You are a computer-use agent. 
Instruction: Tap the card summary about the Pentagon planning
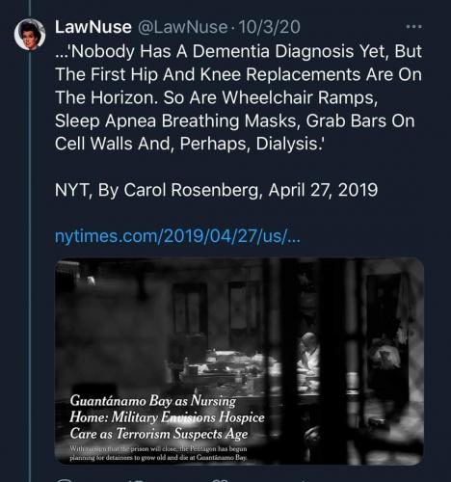tap(158, 453)
